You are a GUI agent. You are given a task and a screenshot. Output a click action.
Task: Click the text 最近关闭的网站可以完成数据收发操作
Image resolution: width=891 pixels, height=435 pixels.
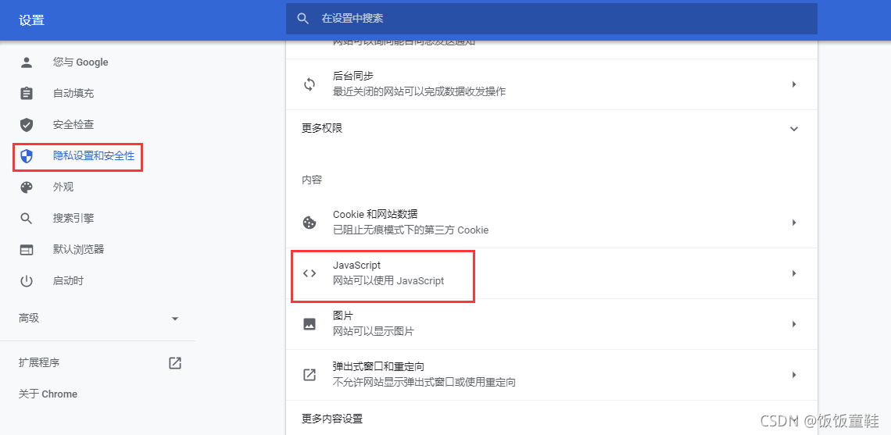420,91
